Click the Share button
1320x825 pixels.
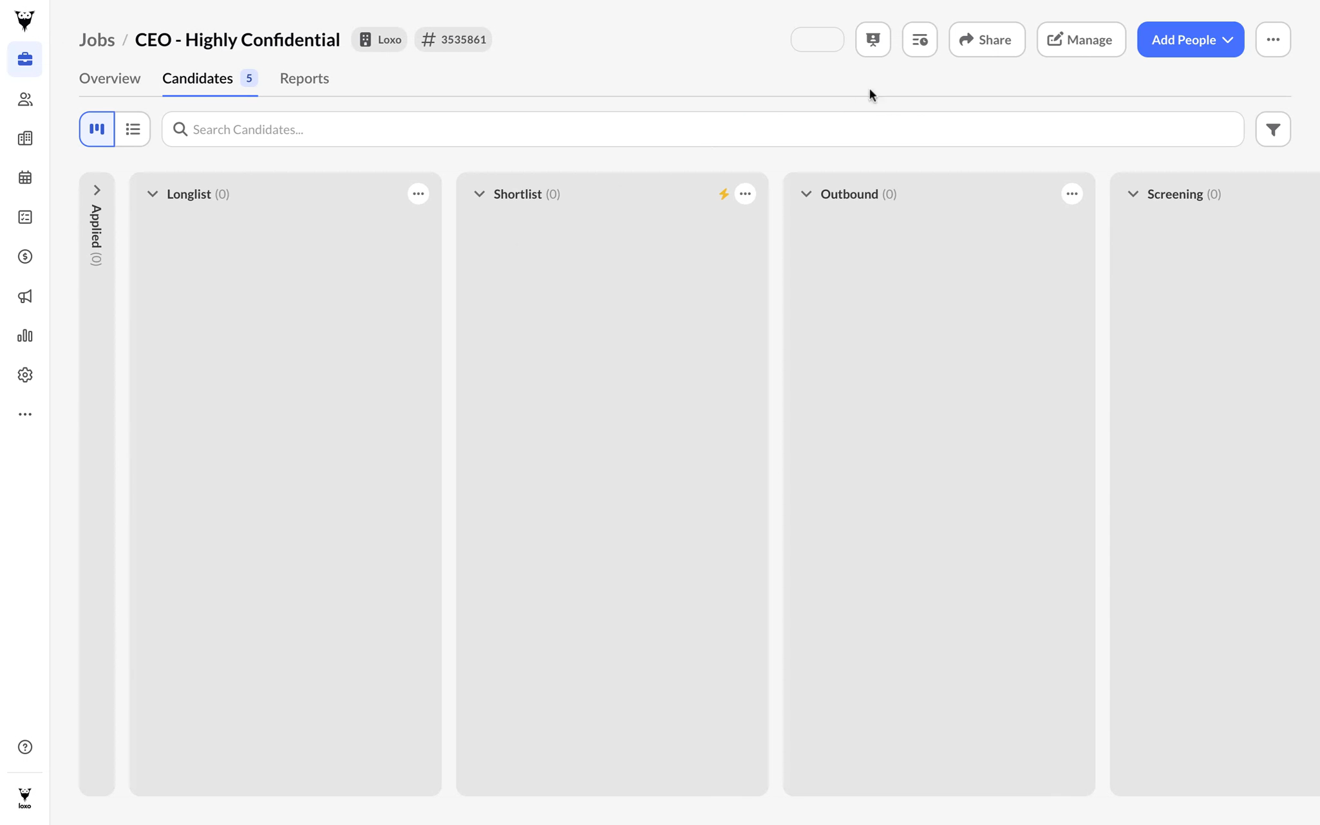tap(986, 40)
